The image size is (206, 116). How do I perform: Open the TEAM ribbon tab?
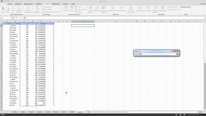click(73, 4)
